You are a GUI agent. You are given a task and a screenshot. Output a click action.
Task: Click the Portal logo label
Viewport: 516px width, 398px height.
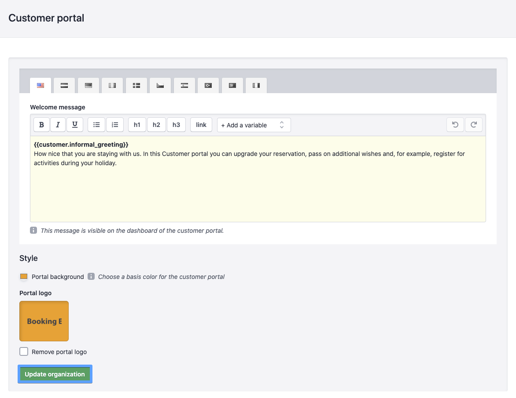coord(36,293)
